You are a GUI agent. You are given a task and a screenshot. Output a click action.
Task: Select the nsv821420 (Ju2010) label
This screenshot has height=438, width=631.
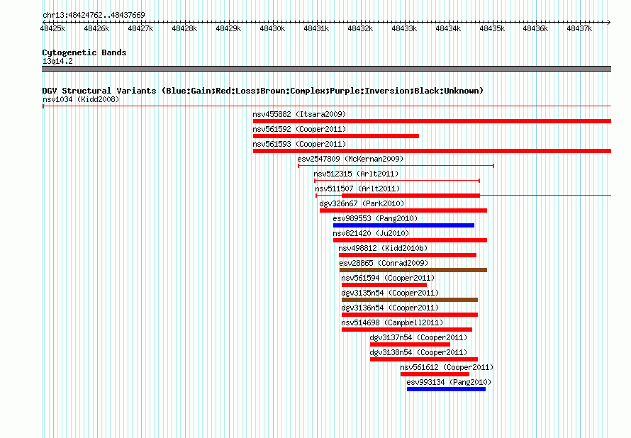[x=371, y=233]
